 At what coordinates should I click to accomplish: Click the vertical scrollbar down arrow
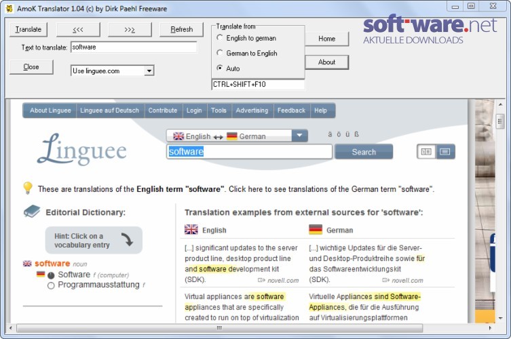pyautogui.click(x=500, y=318)
